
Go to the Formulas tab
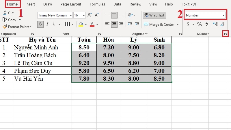coord(97,4)
